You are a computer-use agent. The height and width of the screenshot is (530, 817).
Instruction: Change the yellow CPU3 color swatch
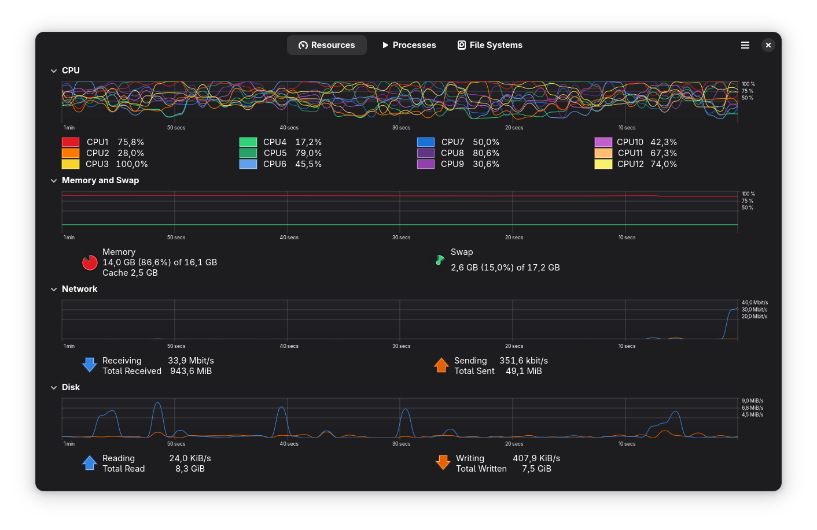click(71, 164)
